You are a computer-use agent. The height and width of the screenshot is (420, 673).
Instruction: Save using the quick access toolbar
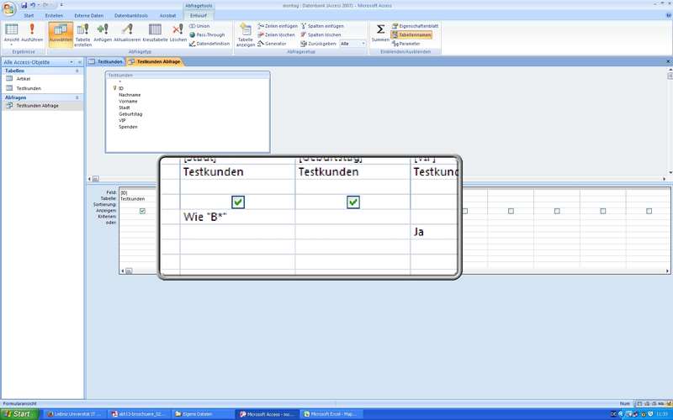pyautogui.click(x=24, y=5)
